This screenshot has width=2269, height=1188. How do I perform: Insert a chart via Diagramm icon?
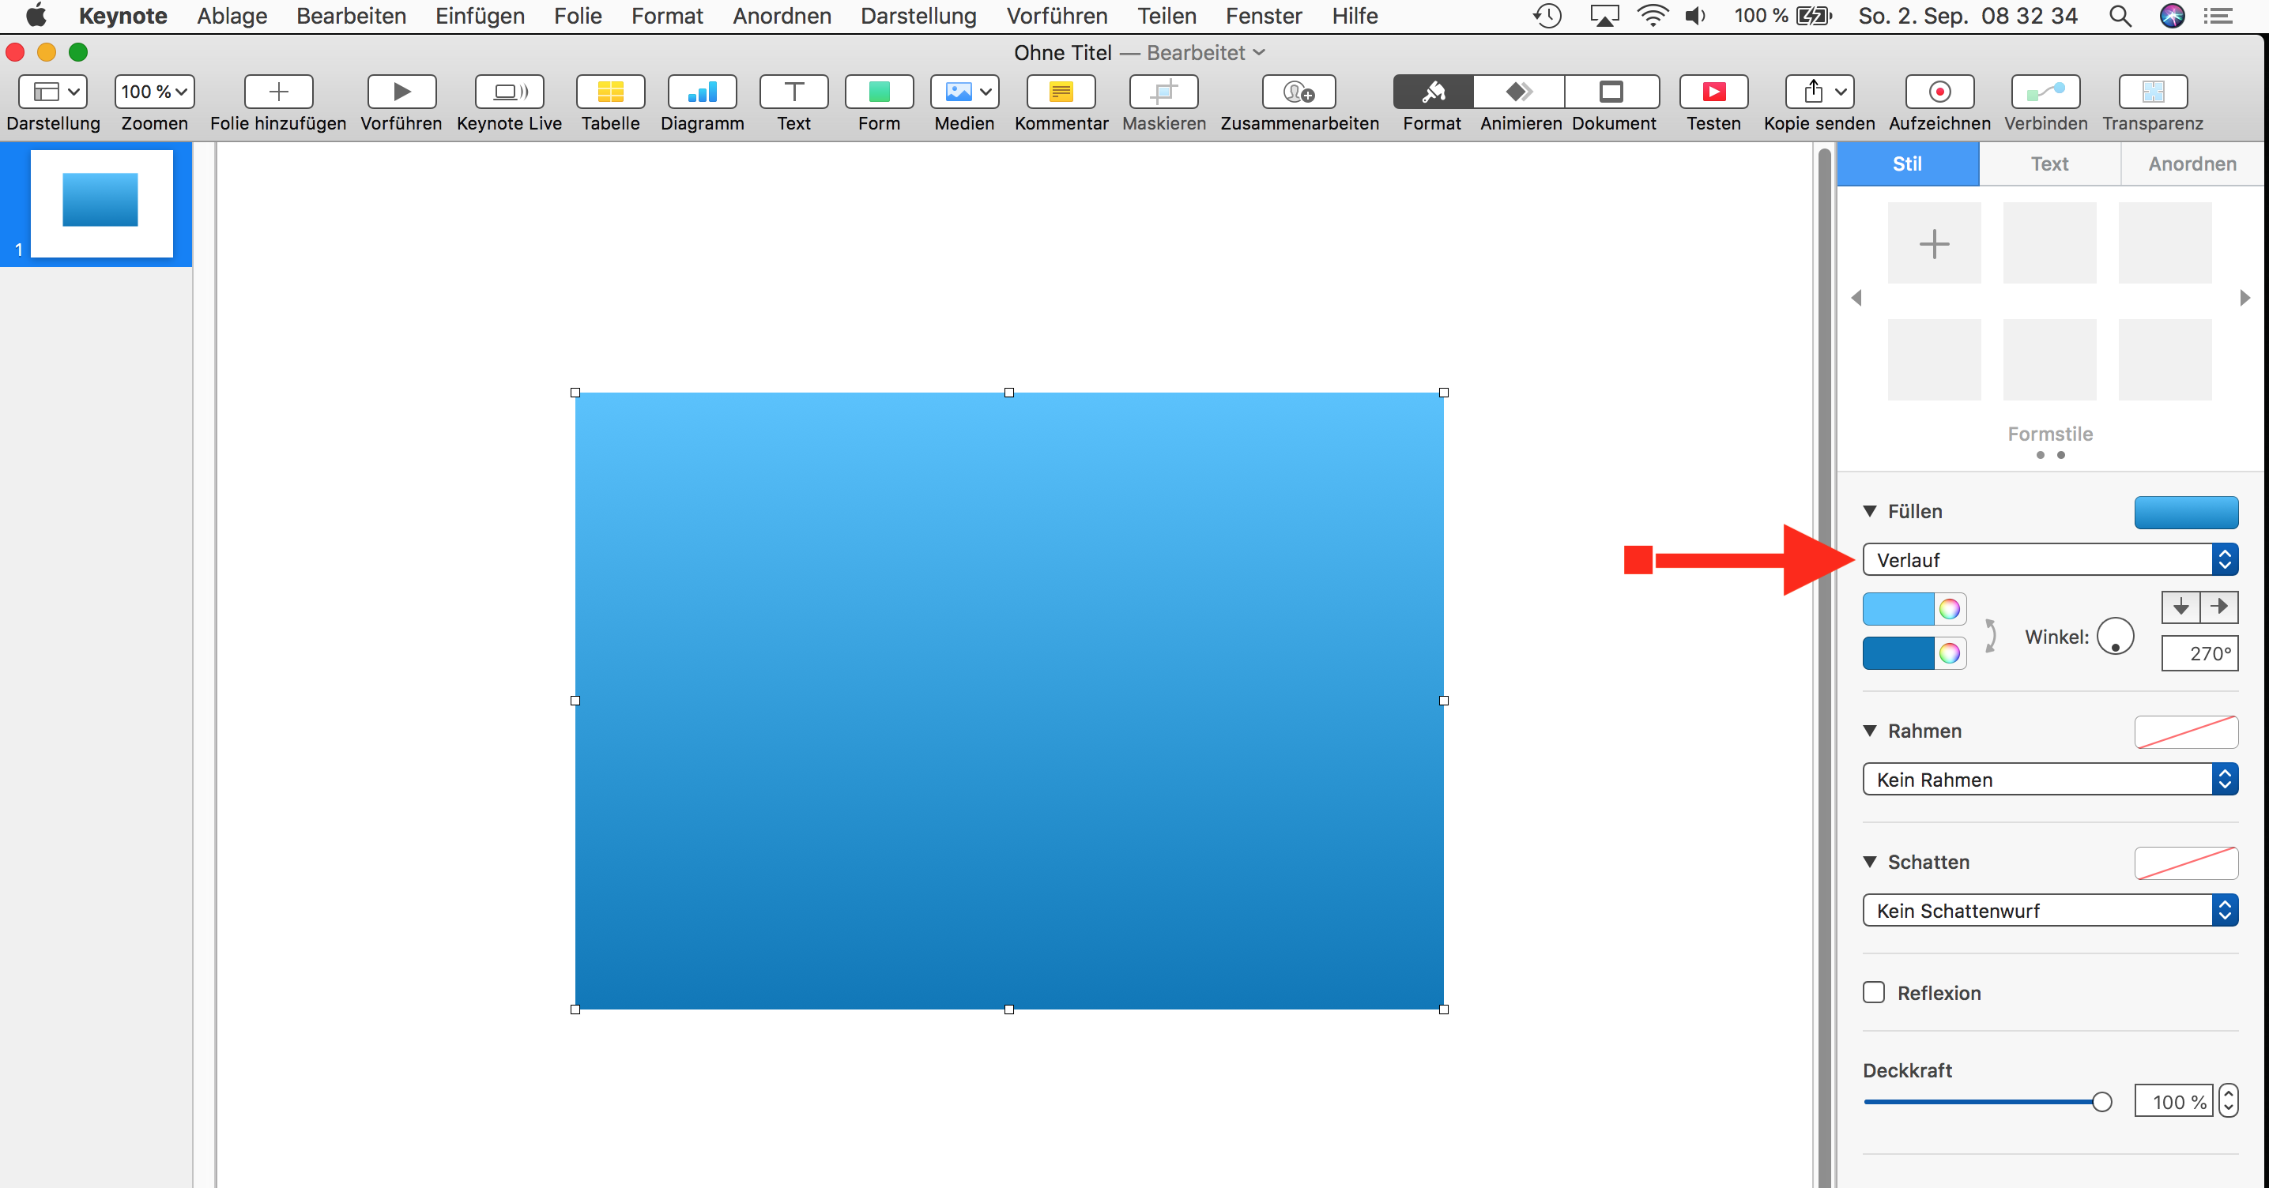pyautogui.click(x=701, y=92)
